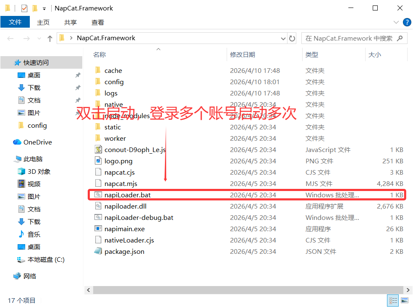
Task: Expand the ribbon display dropdown arrow near Help
Action: pyautogui.click(x=396, y=22)
